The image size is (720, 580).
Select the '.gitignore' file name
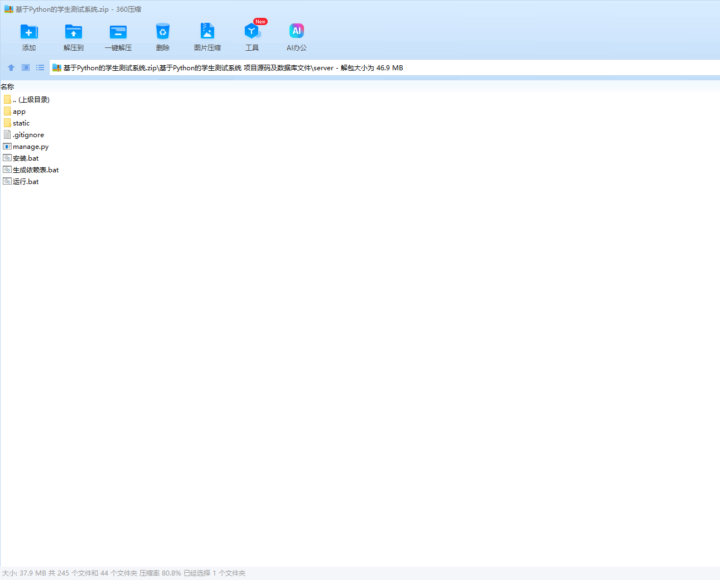(28, 135)
